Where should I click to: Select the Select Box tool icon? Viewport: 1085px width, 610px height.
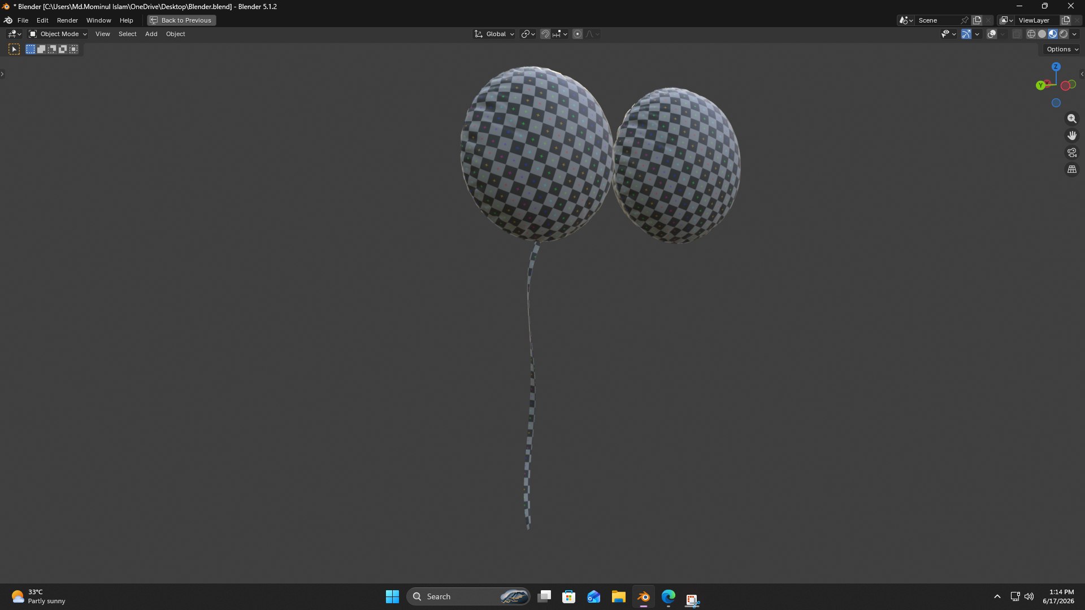pyautogui.click(x=14, y=49)
